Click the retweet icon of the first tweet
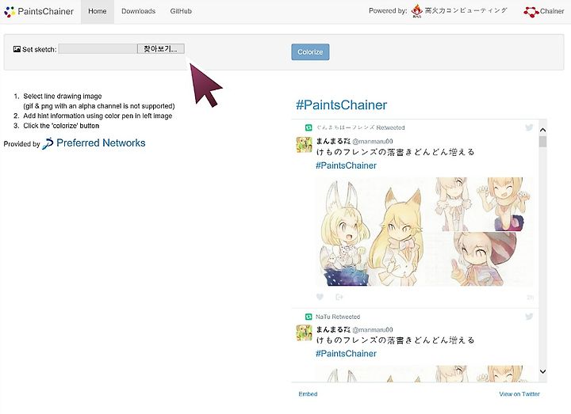571x414 pixels. [308, 127]
